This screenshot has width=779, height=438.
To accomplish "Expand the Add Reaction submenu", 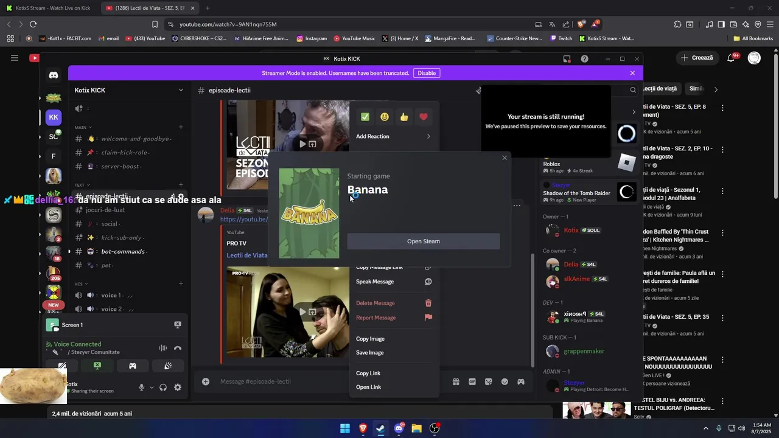I will click(394, 136).
